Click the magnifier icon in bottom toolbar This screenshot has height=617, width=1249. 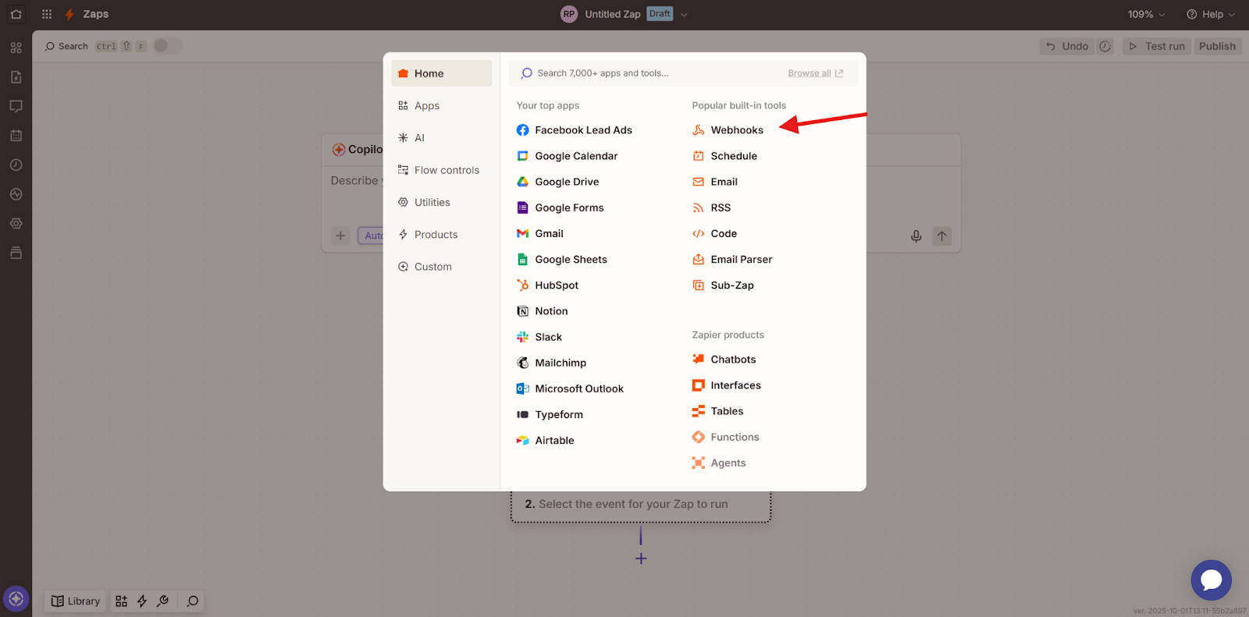193,601
